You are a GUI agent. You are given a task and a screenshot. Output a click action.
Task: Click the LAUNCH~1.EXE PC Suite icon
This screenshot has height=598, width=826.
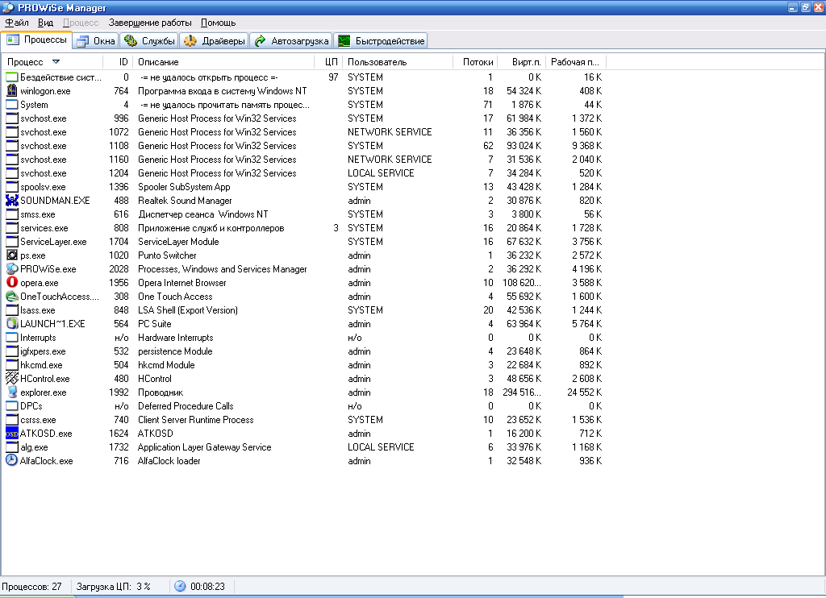pyautogui.click(x=11, y=323)
